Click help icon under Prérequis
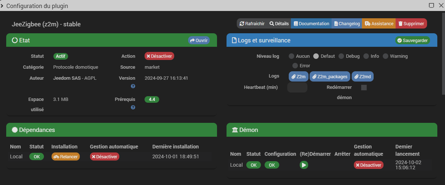445x185 pixels. [x=133, y=107]
